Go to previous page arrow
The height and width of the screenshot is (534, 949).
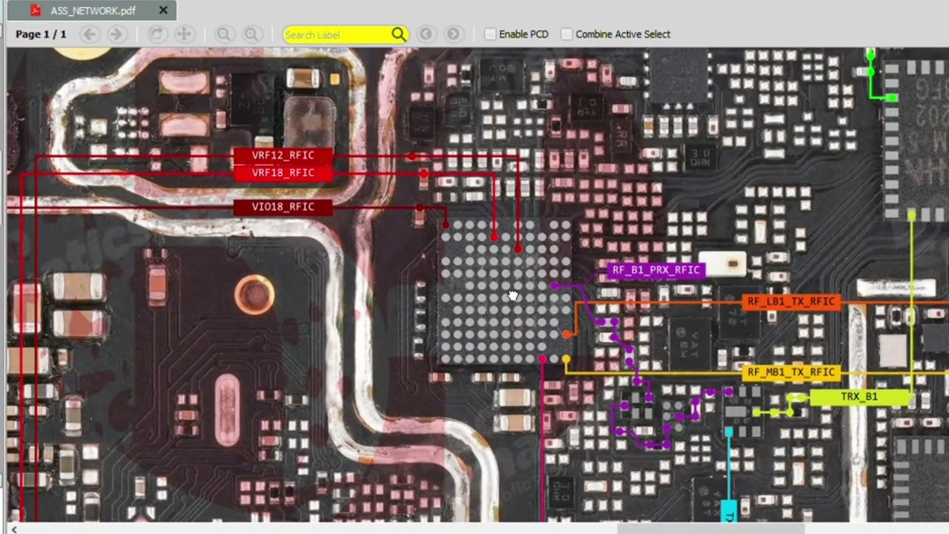[89, 34]
